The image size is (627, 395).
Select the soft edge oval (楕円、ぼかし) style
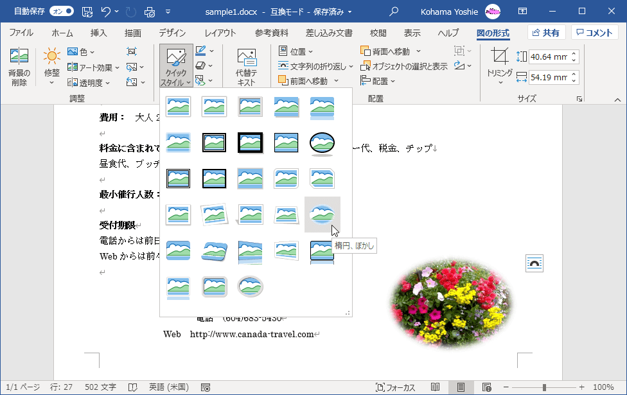point(322,215)
